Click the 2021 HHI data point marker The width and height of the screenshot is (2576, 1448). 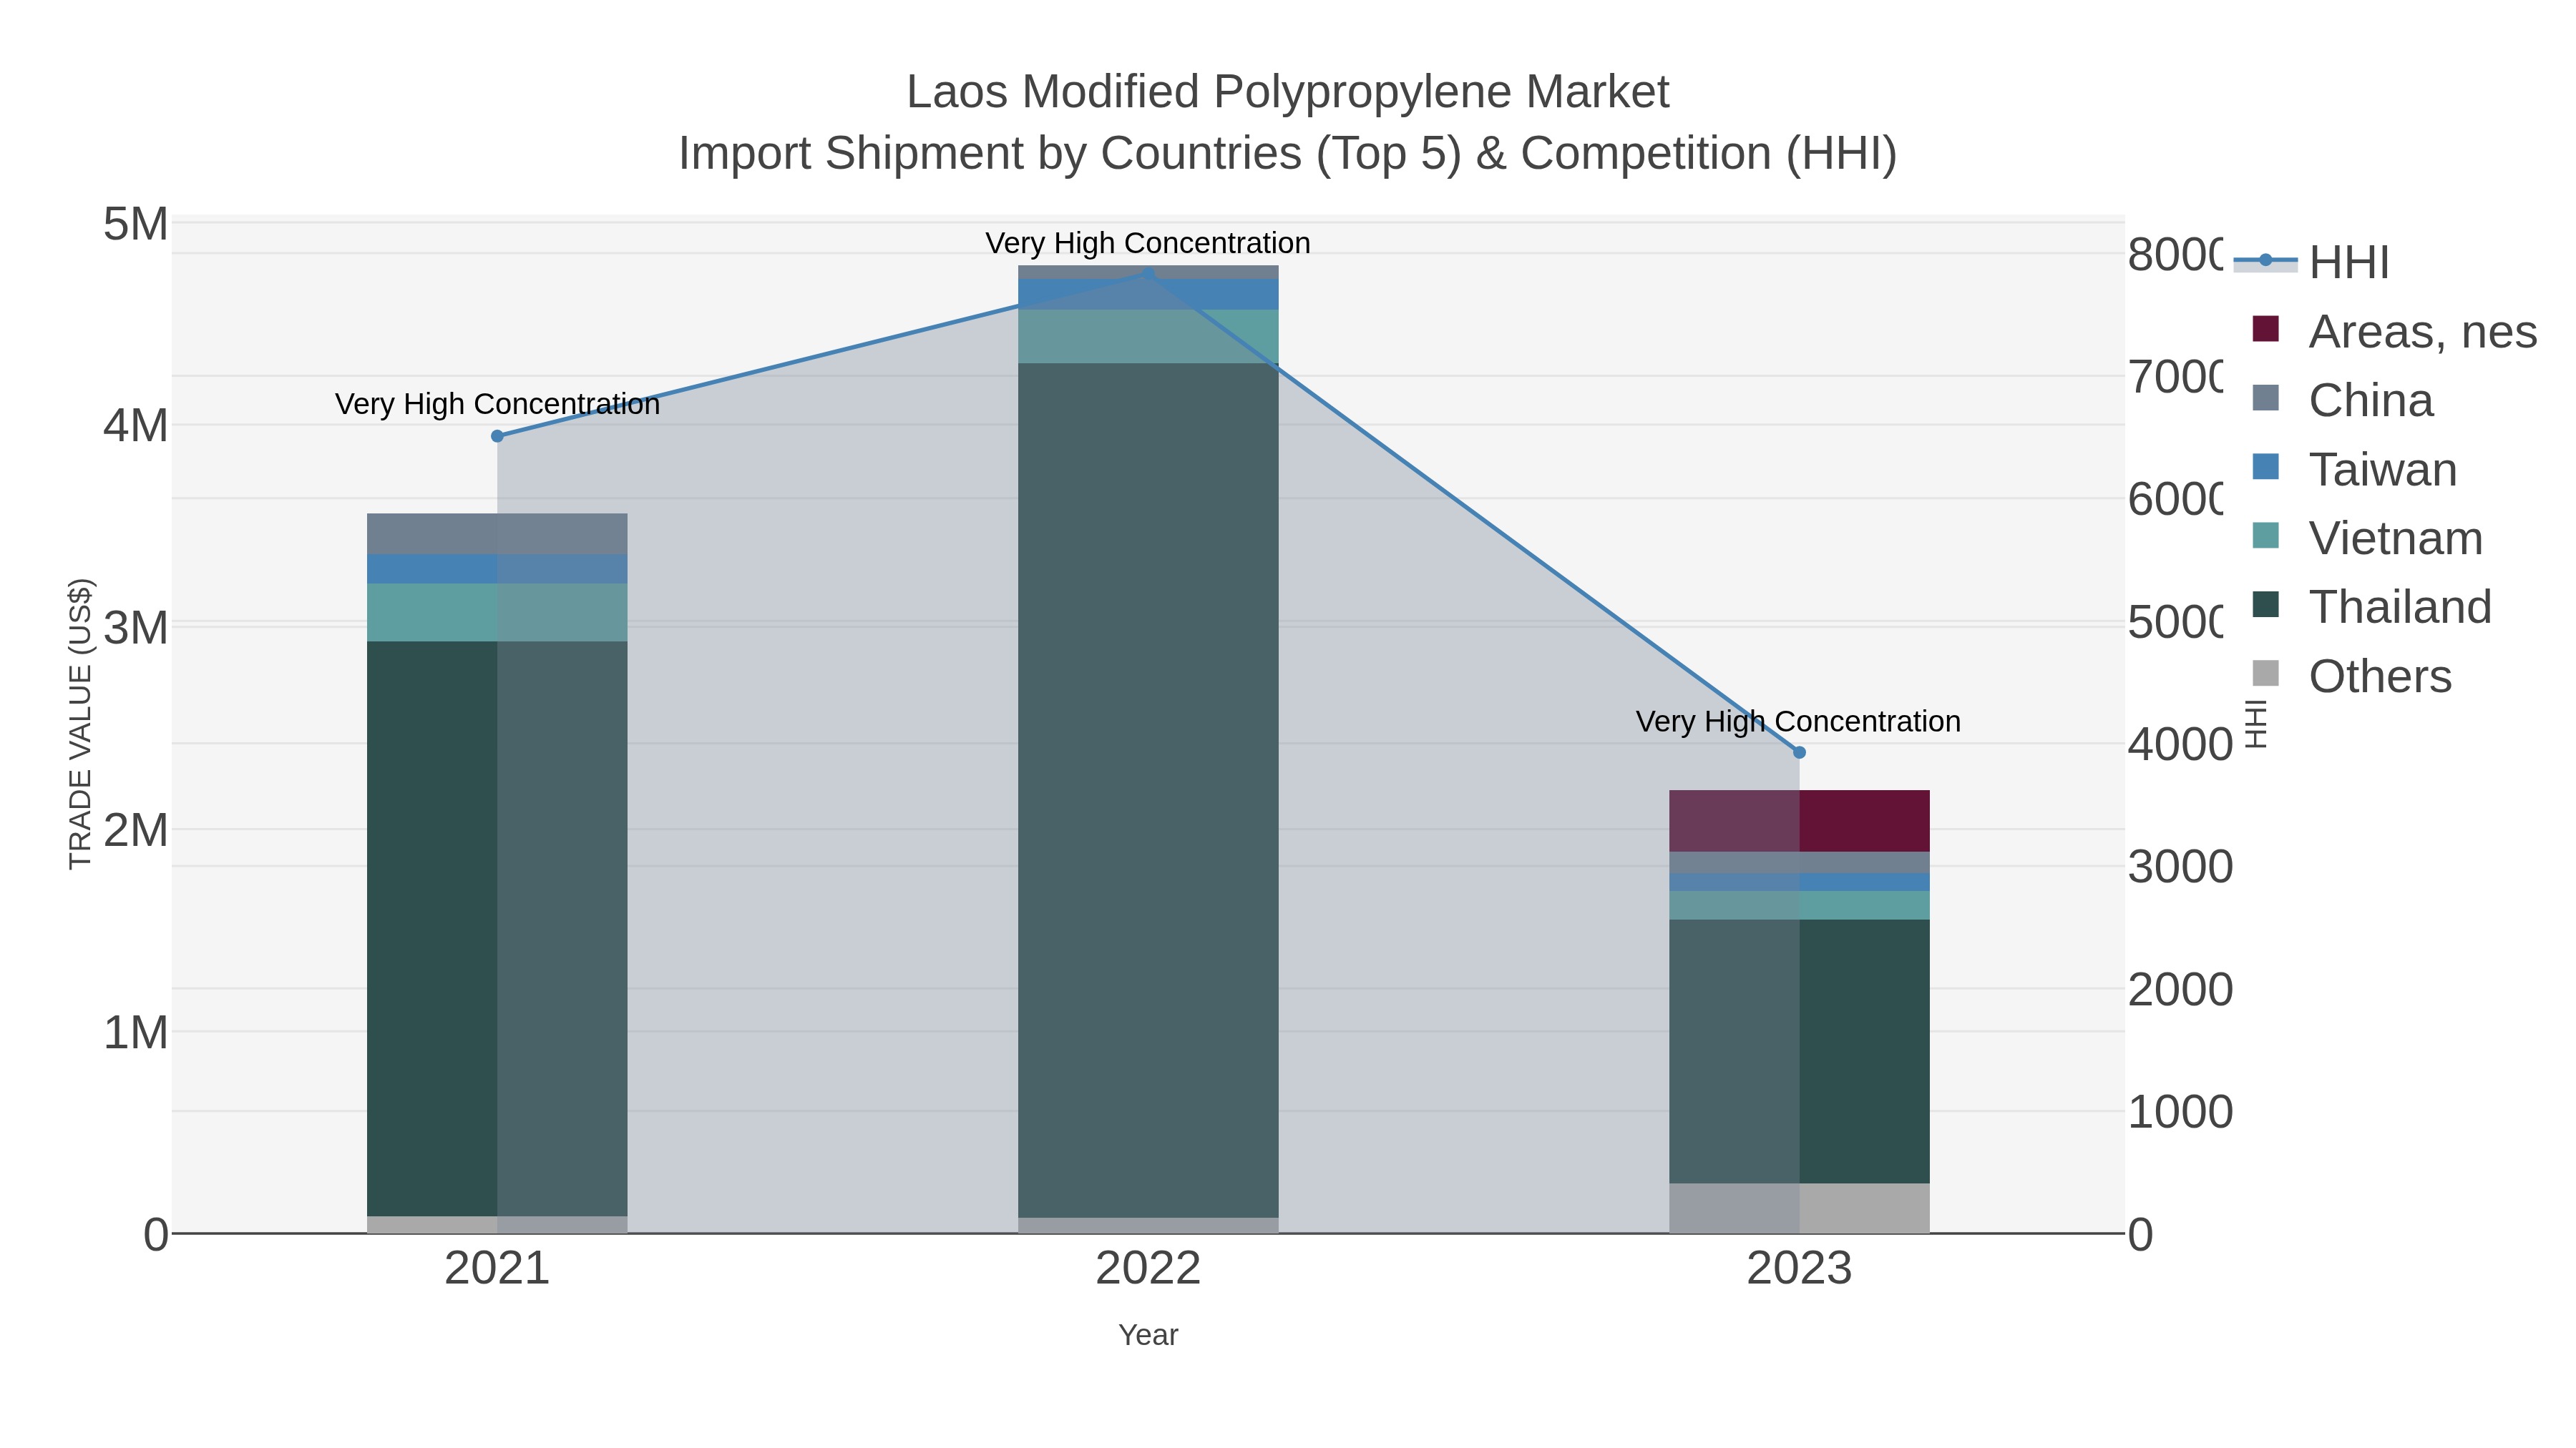click(x=497, y=435)
